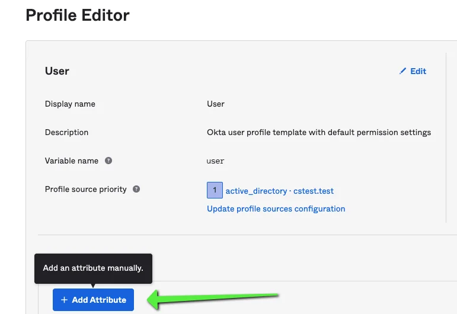
Task: Click the Variable name help icon
Action: point(108,161)
